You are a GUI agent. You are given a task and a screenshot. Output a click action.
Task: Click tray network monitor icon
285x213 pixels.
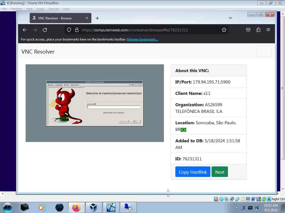[250, 208]
